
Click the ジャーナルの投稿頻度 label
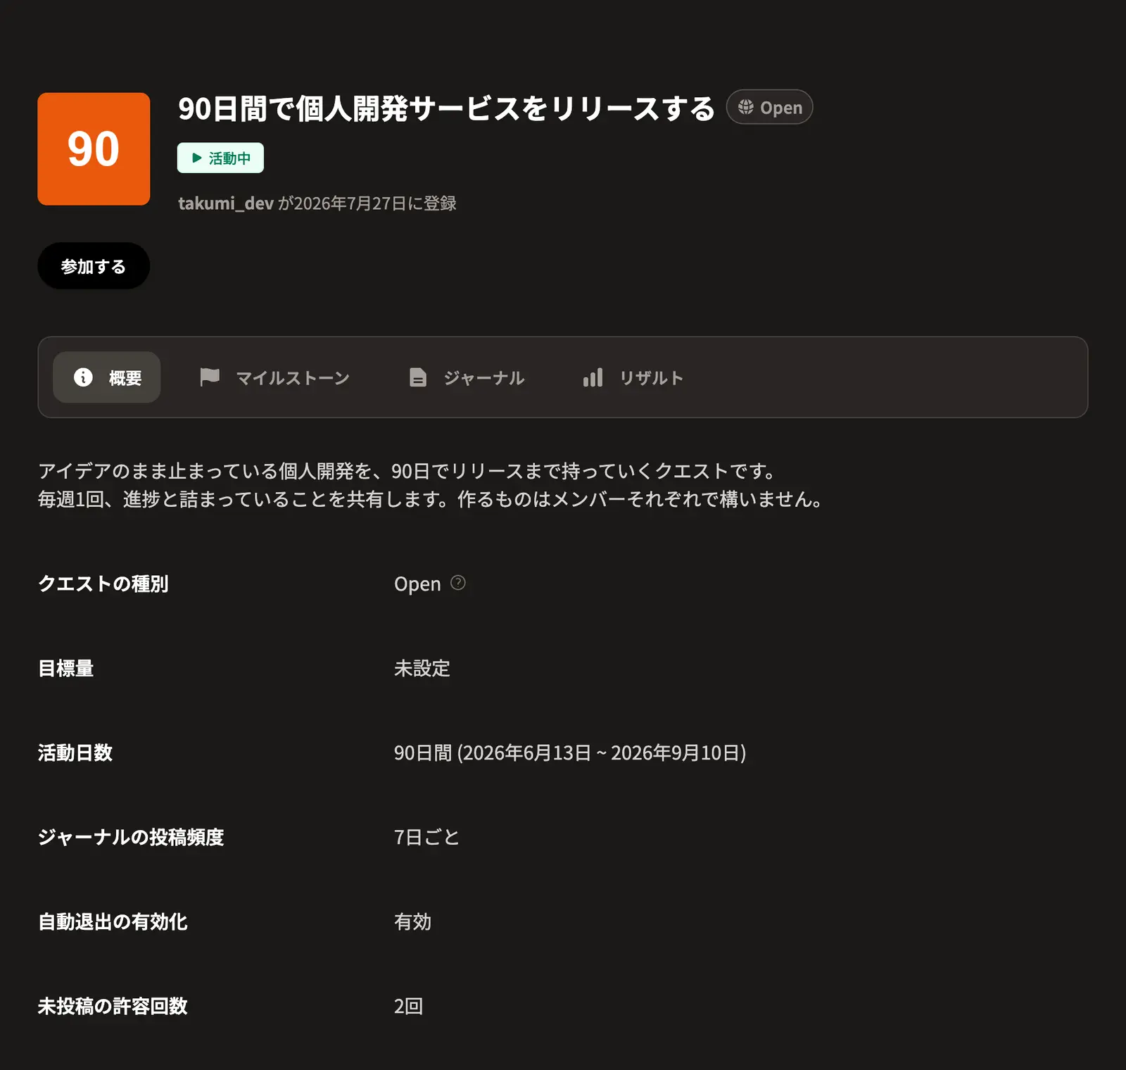[x=131, y=837]
